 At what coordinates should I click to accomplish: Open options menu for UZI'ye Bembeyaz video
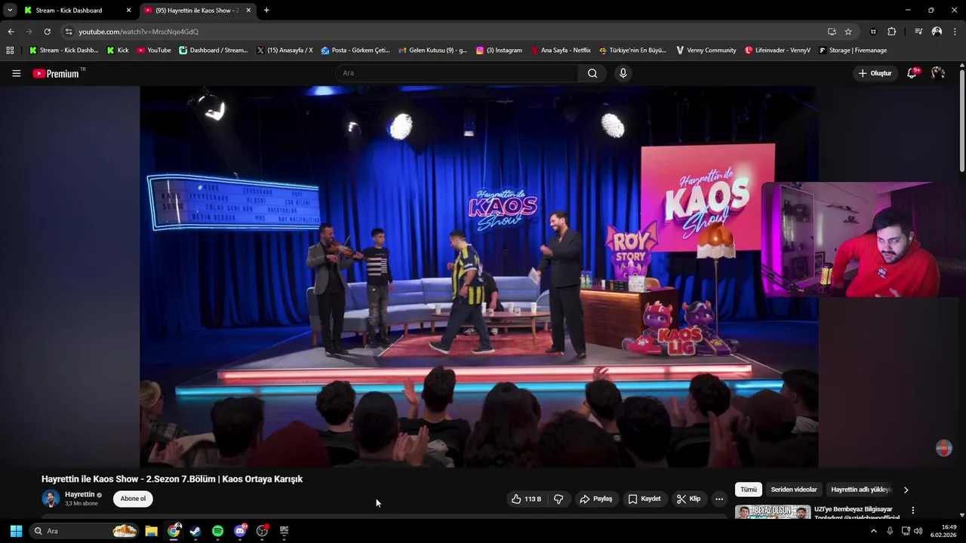[x=912, y=511]
